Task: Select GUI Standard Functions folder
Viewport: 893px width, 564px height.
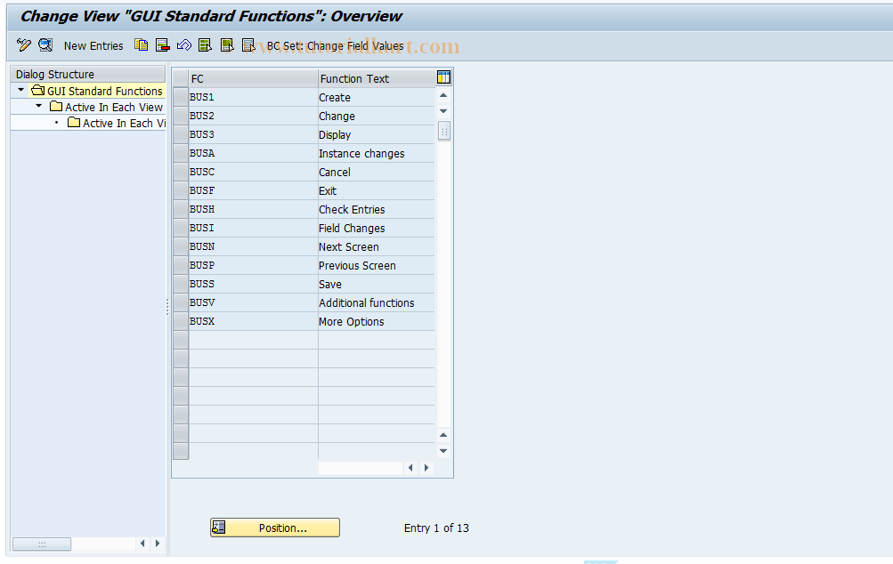Action: click(x=97, y=91)
